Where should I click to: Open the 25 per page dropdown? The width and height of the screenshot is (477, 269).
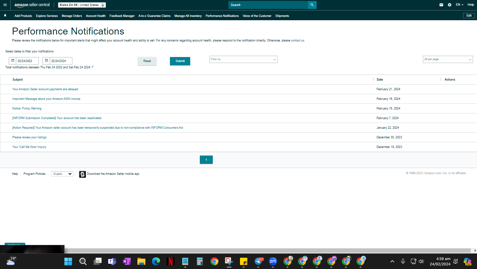(448, 59)
